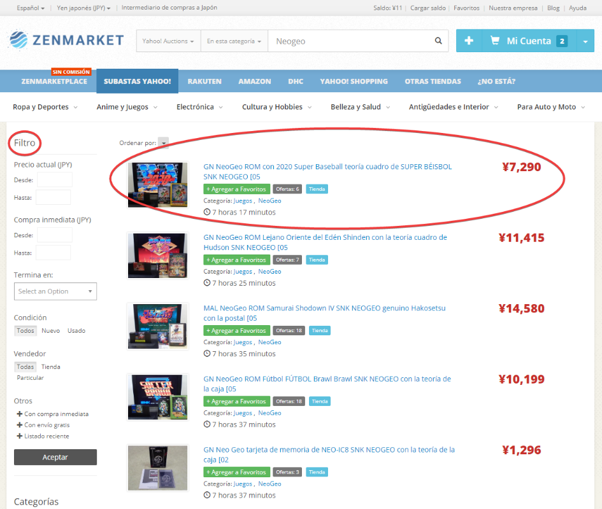Open the Mi Cuenta cart

point(529,41)
